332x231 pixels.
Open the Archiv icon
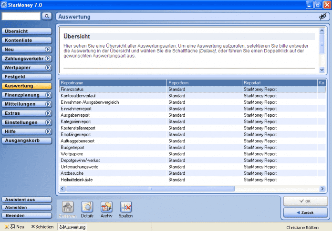tap(106, 207)
